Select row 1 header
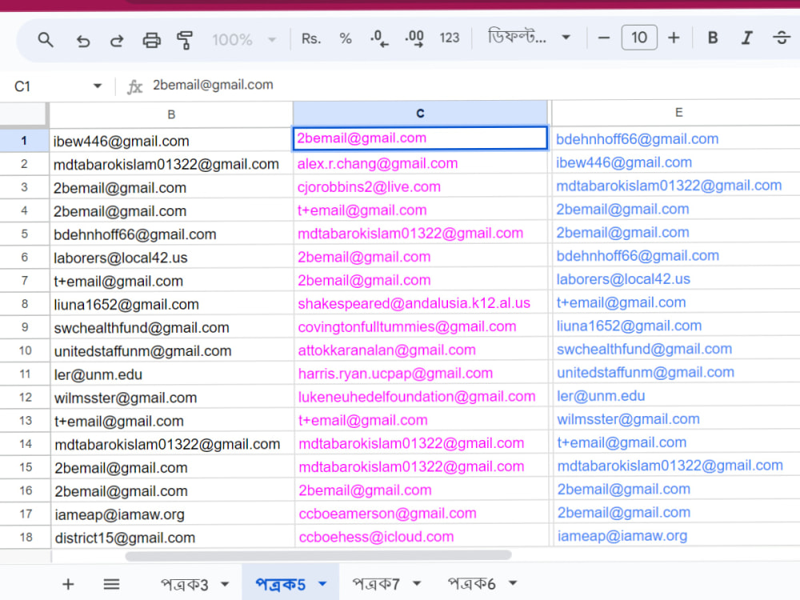 pos(24,140)
